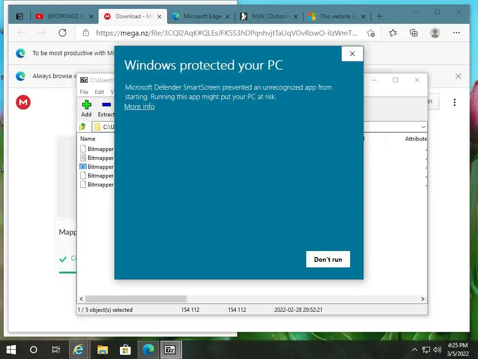Viewport: 478px width, 359px height.
Task: Click the Attributes column header in 7-Zip
Action: (416, 138)
